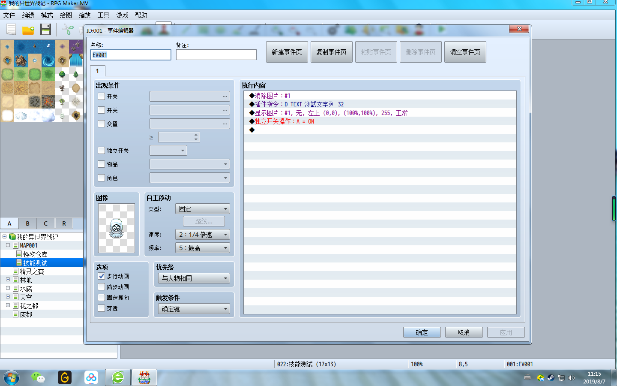Click the 名称 field containing EV001
The width and height of the screenshot is (617, 386).
tap(131, 55)
